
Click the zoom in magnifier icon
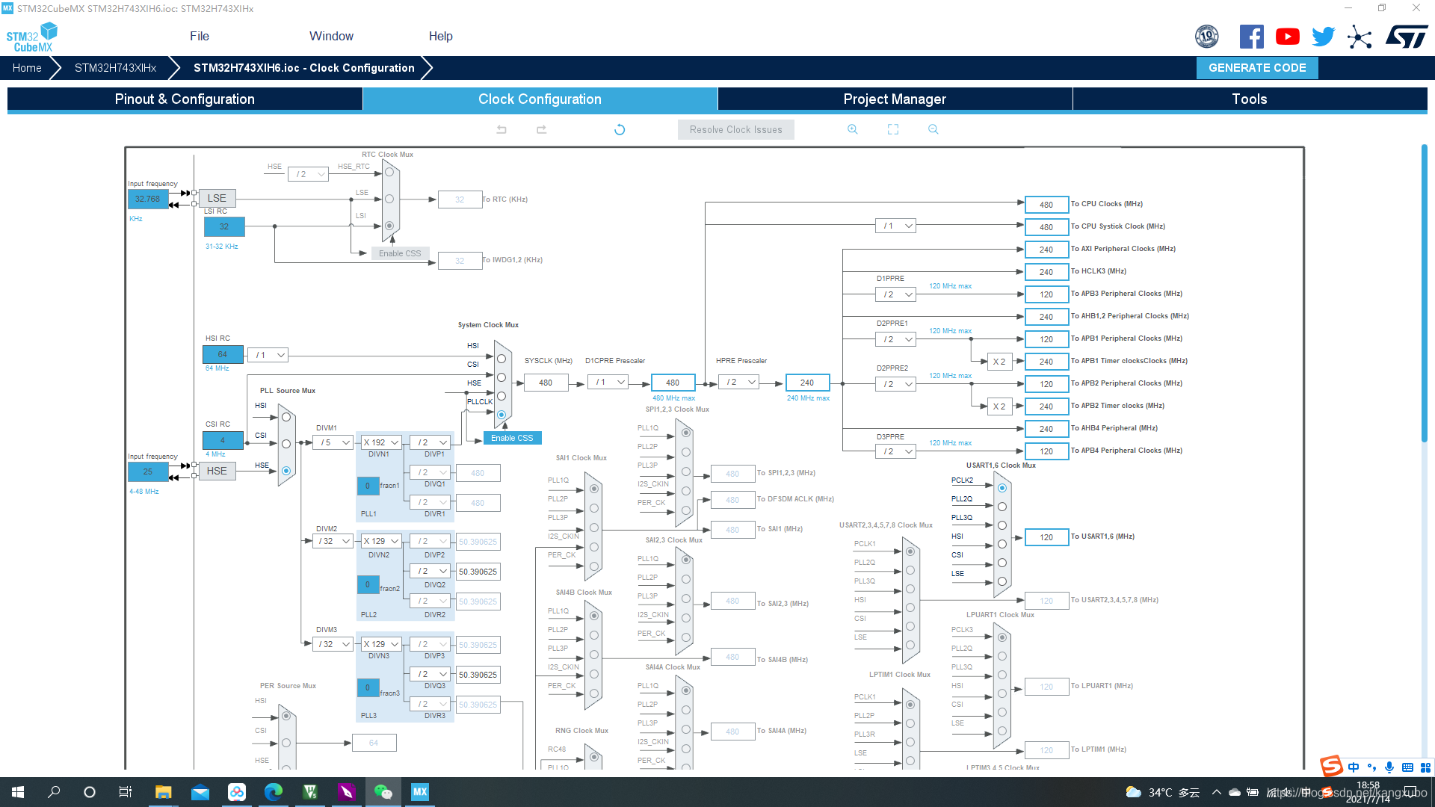click(853, 129)
